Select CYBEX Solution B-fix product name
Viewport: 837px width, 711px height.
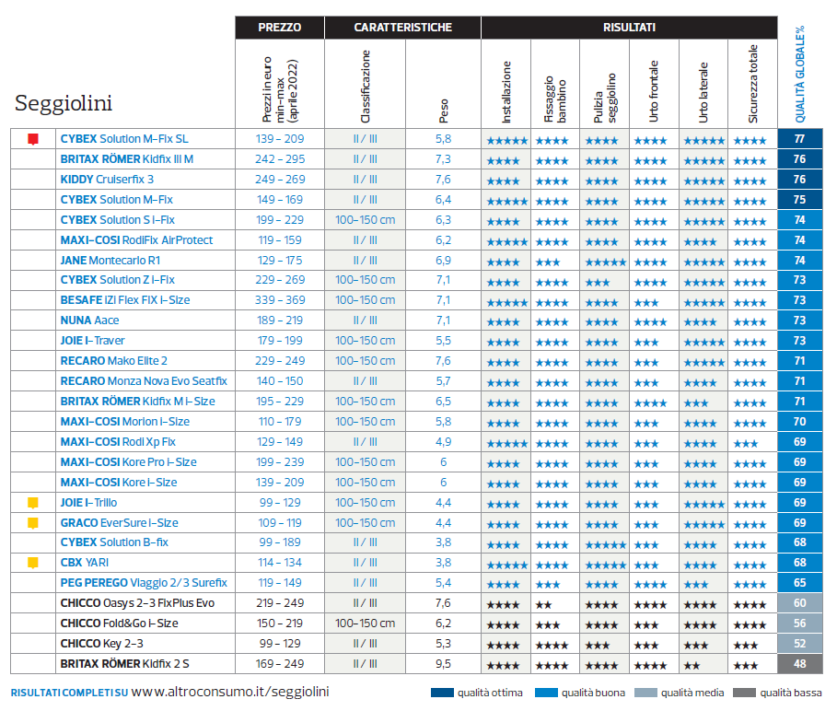click(114, 542)
